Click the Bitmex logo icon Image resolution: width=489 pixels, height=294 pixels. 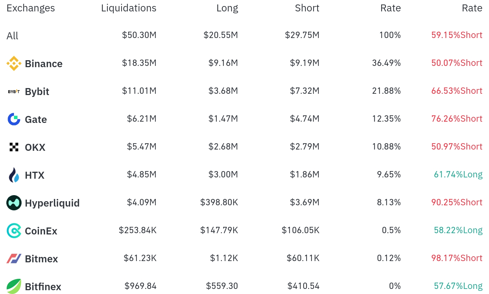tap(14, 259)
